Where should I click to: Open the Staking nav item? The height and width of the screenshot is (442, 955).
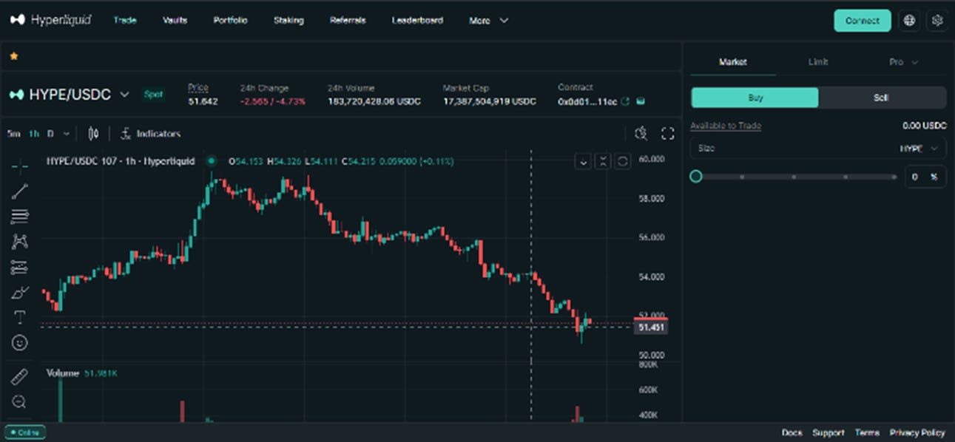pos(288,21)
